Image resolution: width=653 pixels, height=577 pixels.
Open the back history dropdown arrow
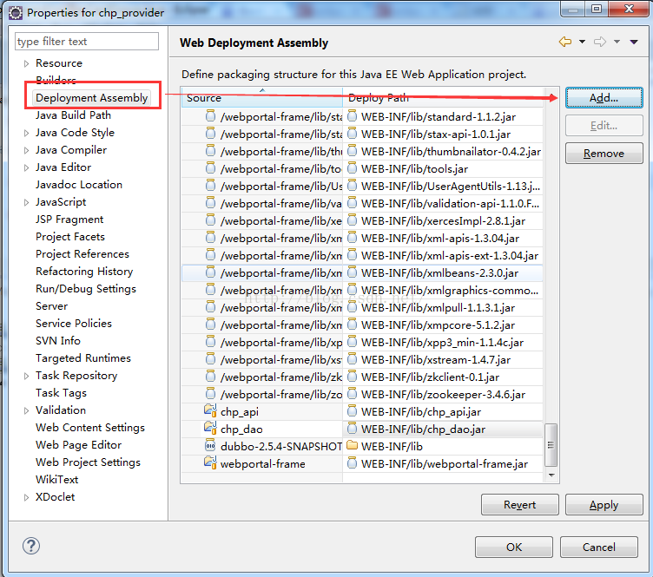582,42
